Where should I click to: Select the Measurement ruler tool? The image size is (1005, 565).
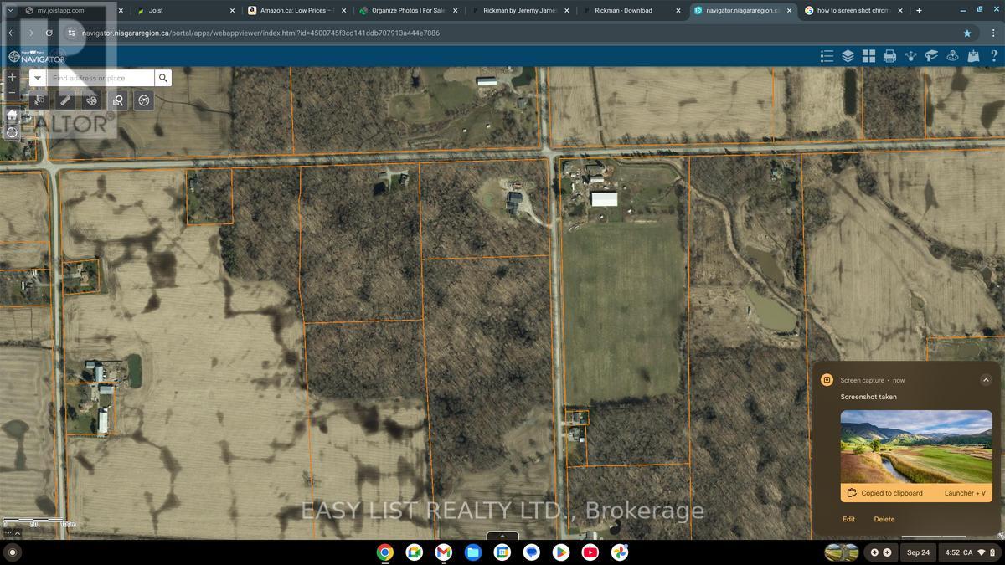click(x=65, y=100)
